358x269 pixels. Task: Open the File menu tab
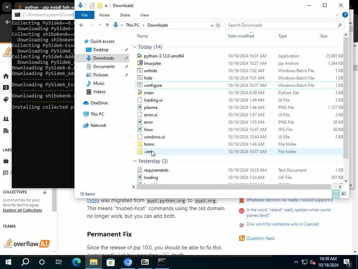tap(85, 15)
